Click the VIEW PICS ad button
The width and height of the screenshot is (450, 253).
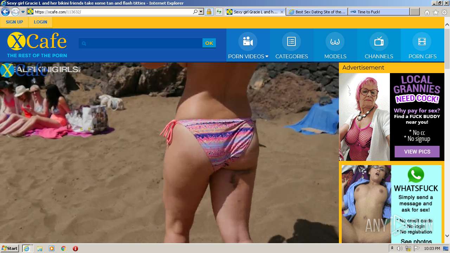[417, 151]
